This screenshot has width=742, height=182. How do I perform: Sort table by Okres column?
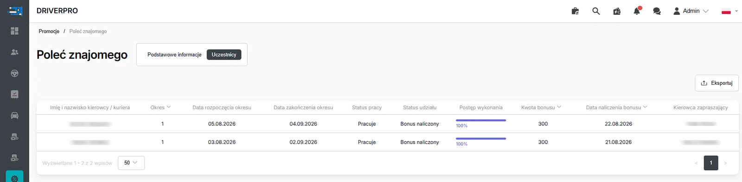coord(160,107)
